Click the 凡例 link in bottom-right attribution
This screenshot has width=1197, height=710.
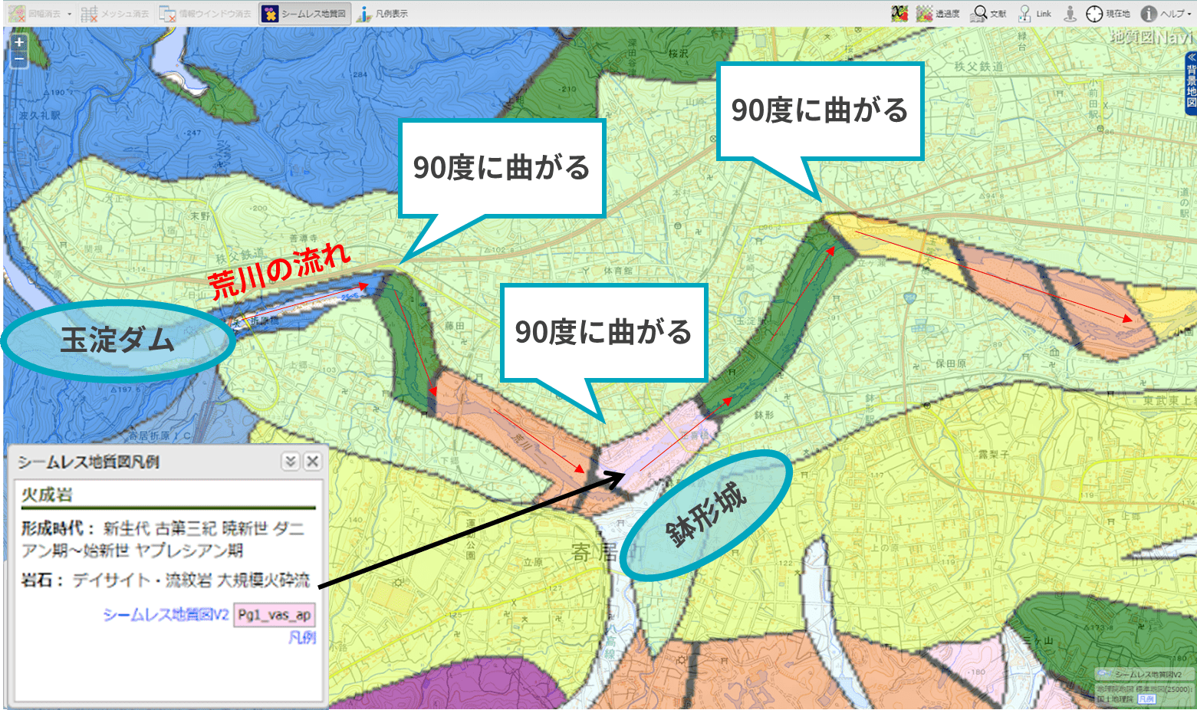click(1146, 699)
